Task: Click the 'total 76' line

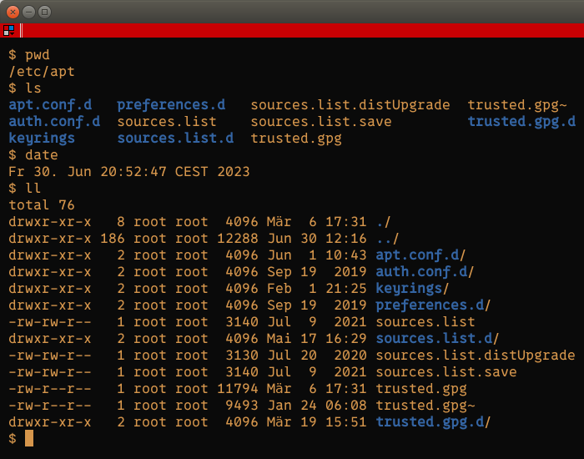Action: (x=42, y=205)
